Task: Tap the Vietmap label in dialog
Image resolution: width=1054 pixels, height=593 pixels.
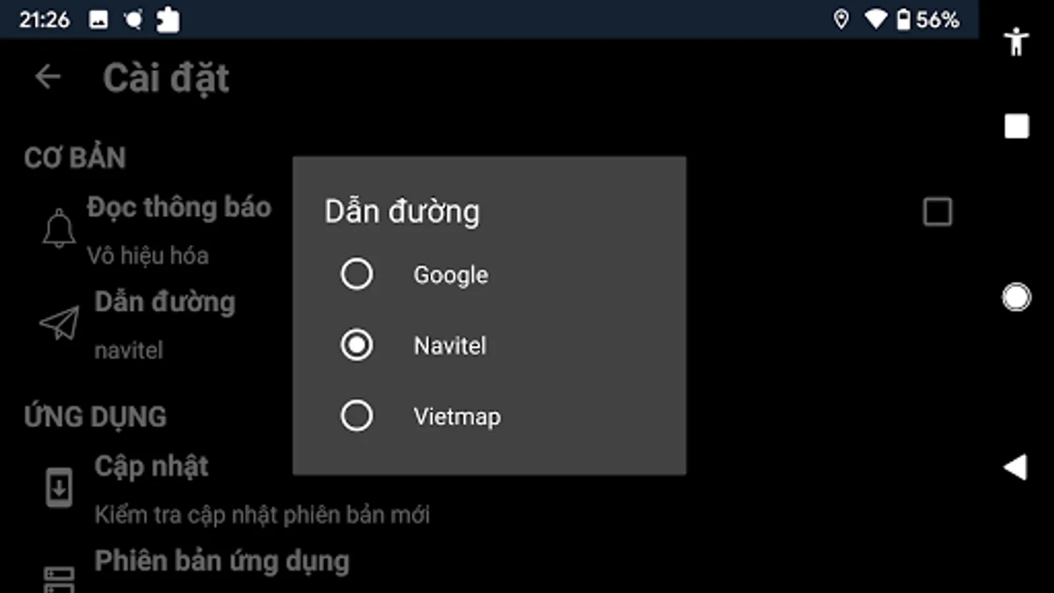Action: pyautogui.click(x=457, y=416)
